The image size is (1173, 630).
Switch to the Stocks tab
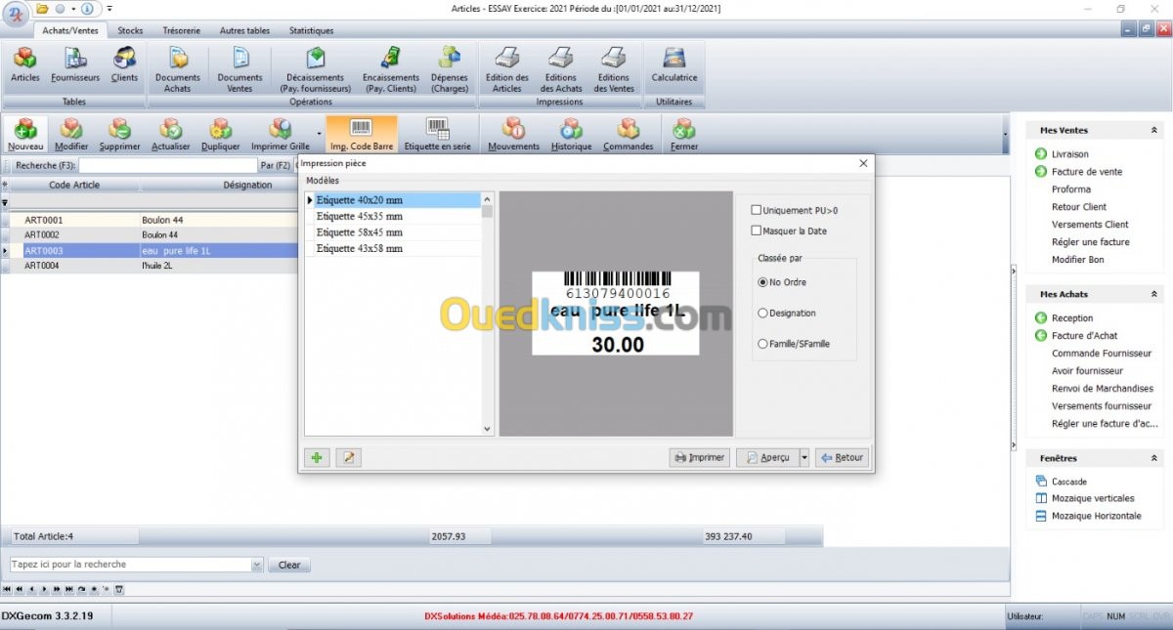(130, 30)
